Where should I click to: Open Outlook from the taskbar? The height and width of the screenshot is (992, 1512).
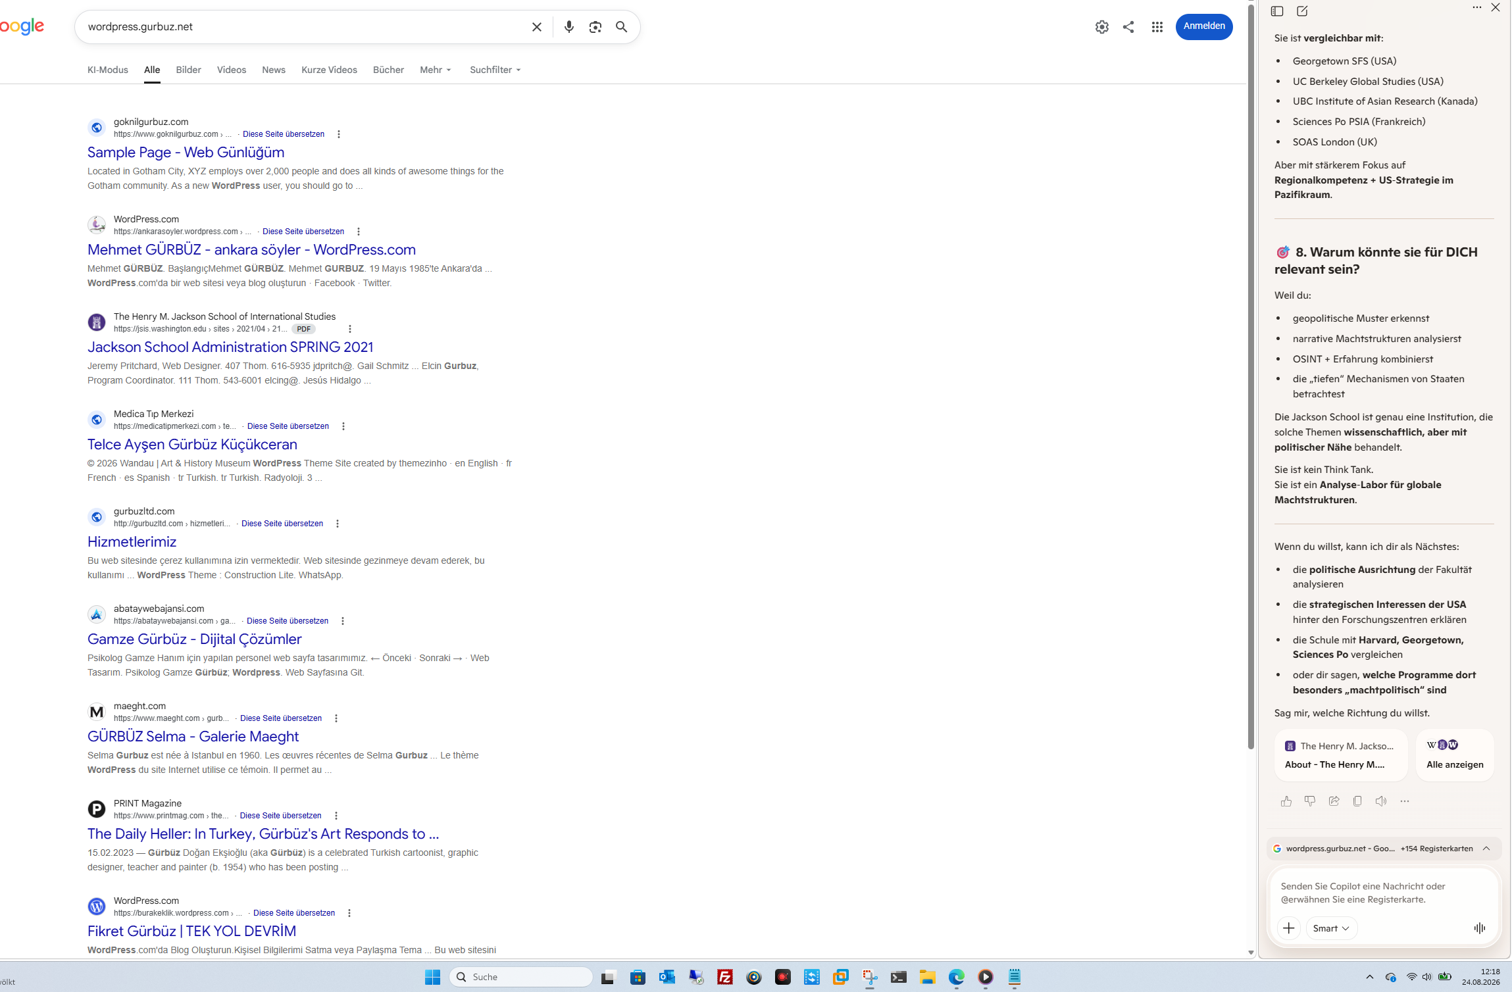[667, 977]
